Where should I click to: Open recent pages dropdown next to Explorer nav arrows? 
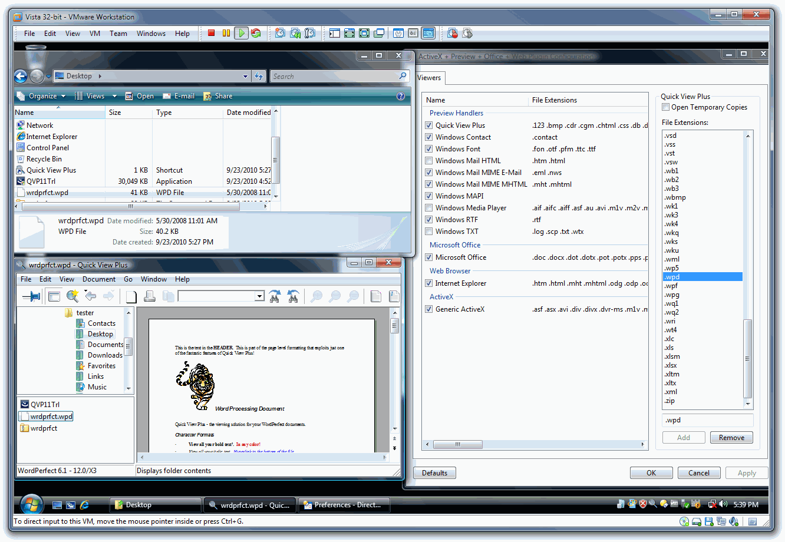(48, 77)
